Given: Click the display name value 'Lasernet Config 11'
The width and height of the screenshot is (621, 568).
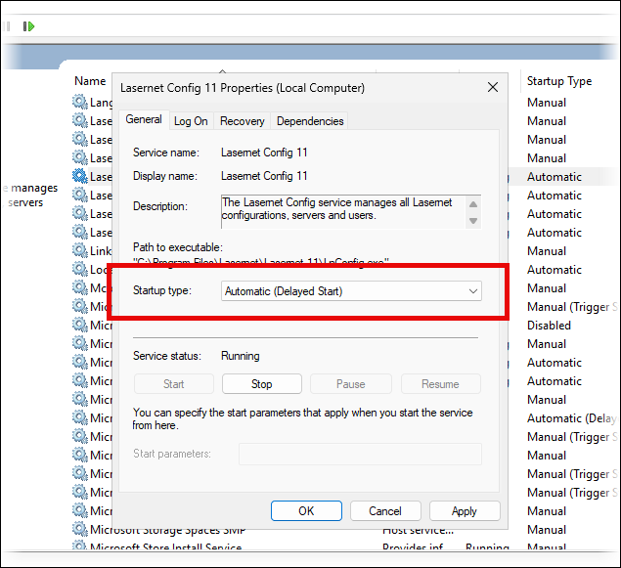Looking at the screenshot, I should (x=264, y=176).
